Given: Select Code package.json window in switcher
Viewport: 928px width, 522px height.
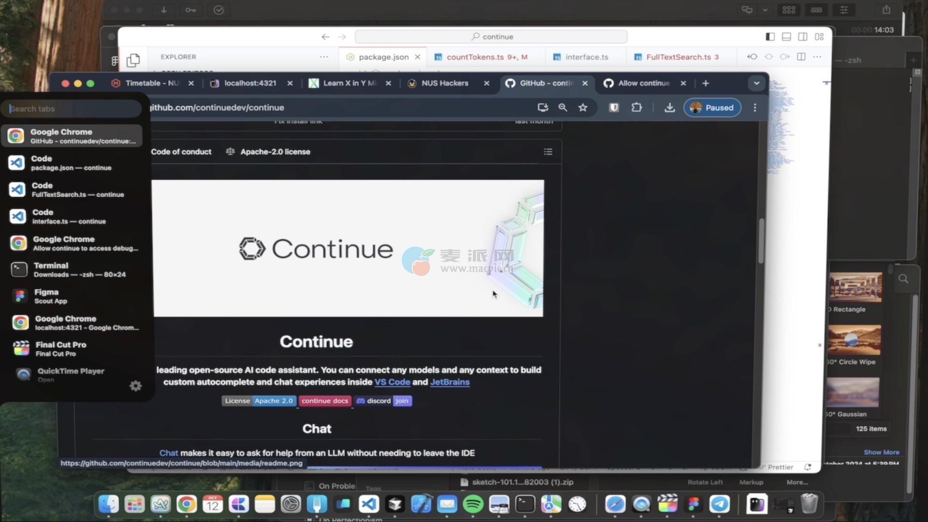Looking at the screenshot, I should [x=72, y=163].
